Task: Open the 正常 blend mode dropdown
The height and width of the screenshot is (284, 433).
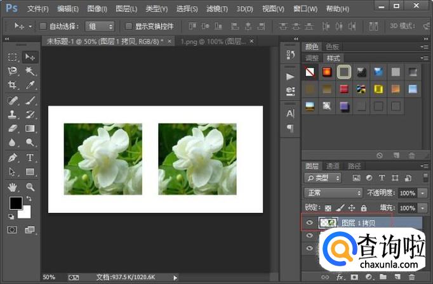Action: (x=333, y=193)
